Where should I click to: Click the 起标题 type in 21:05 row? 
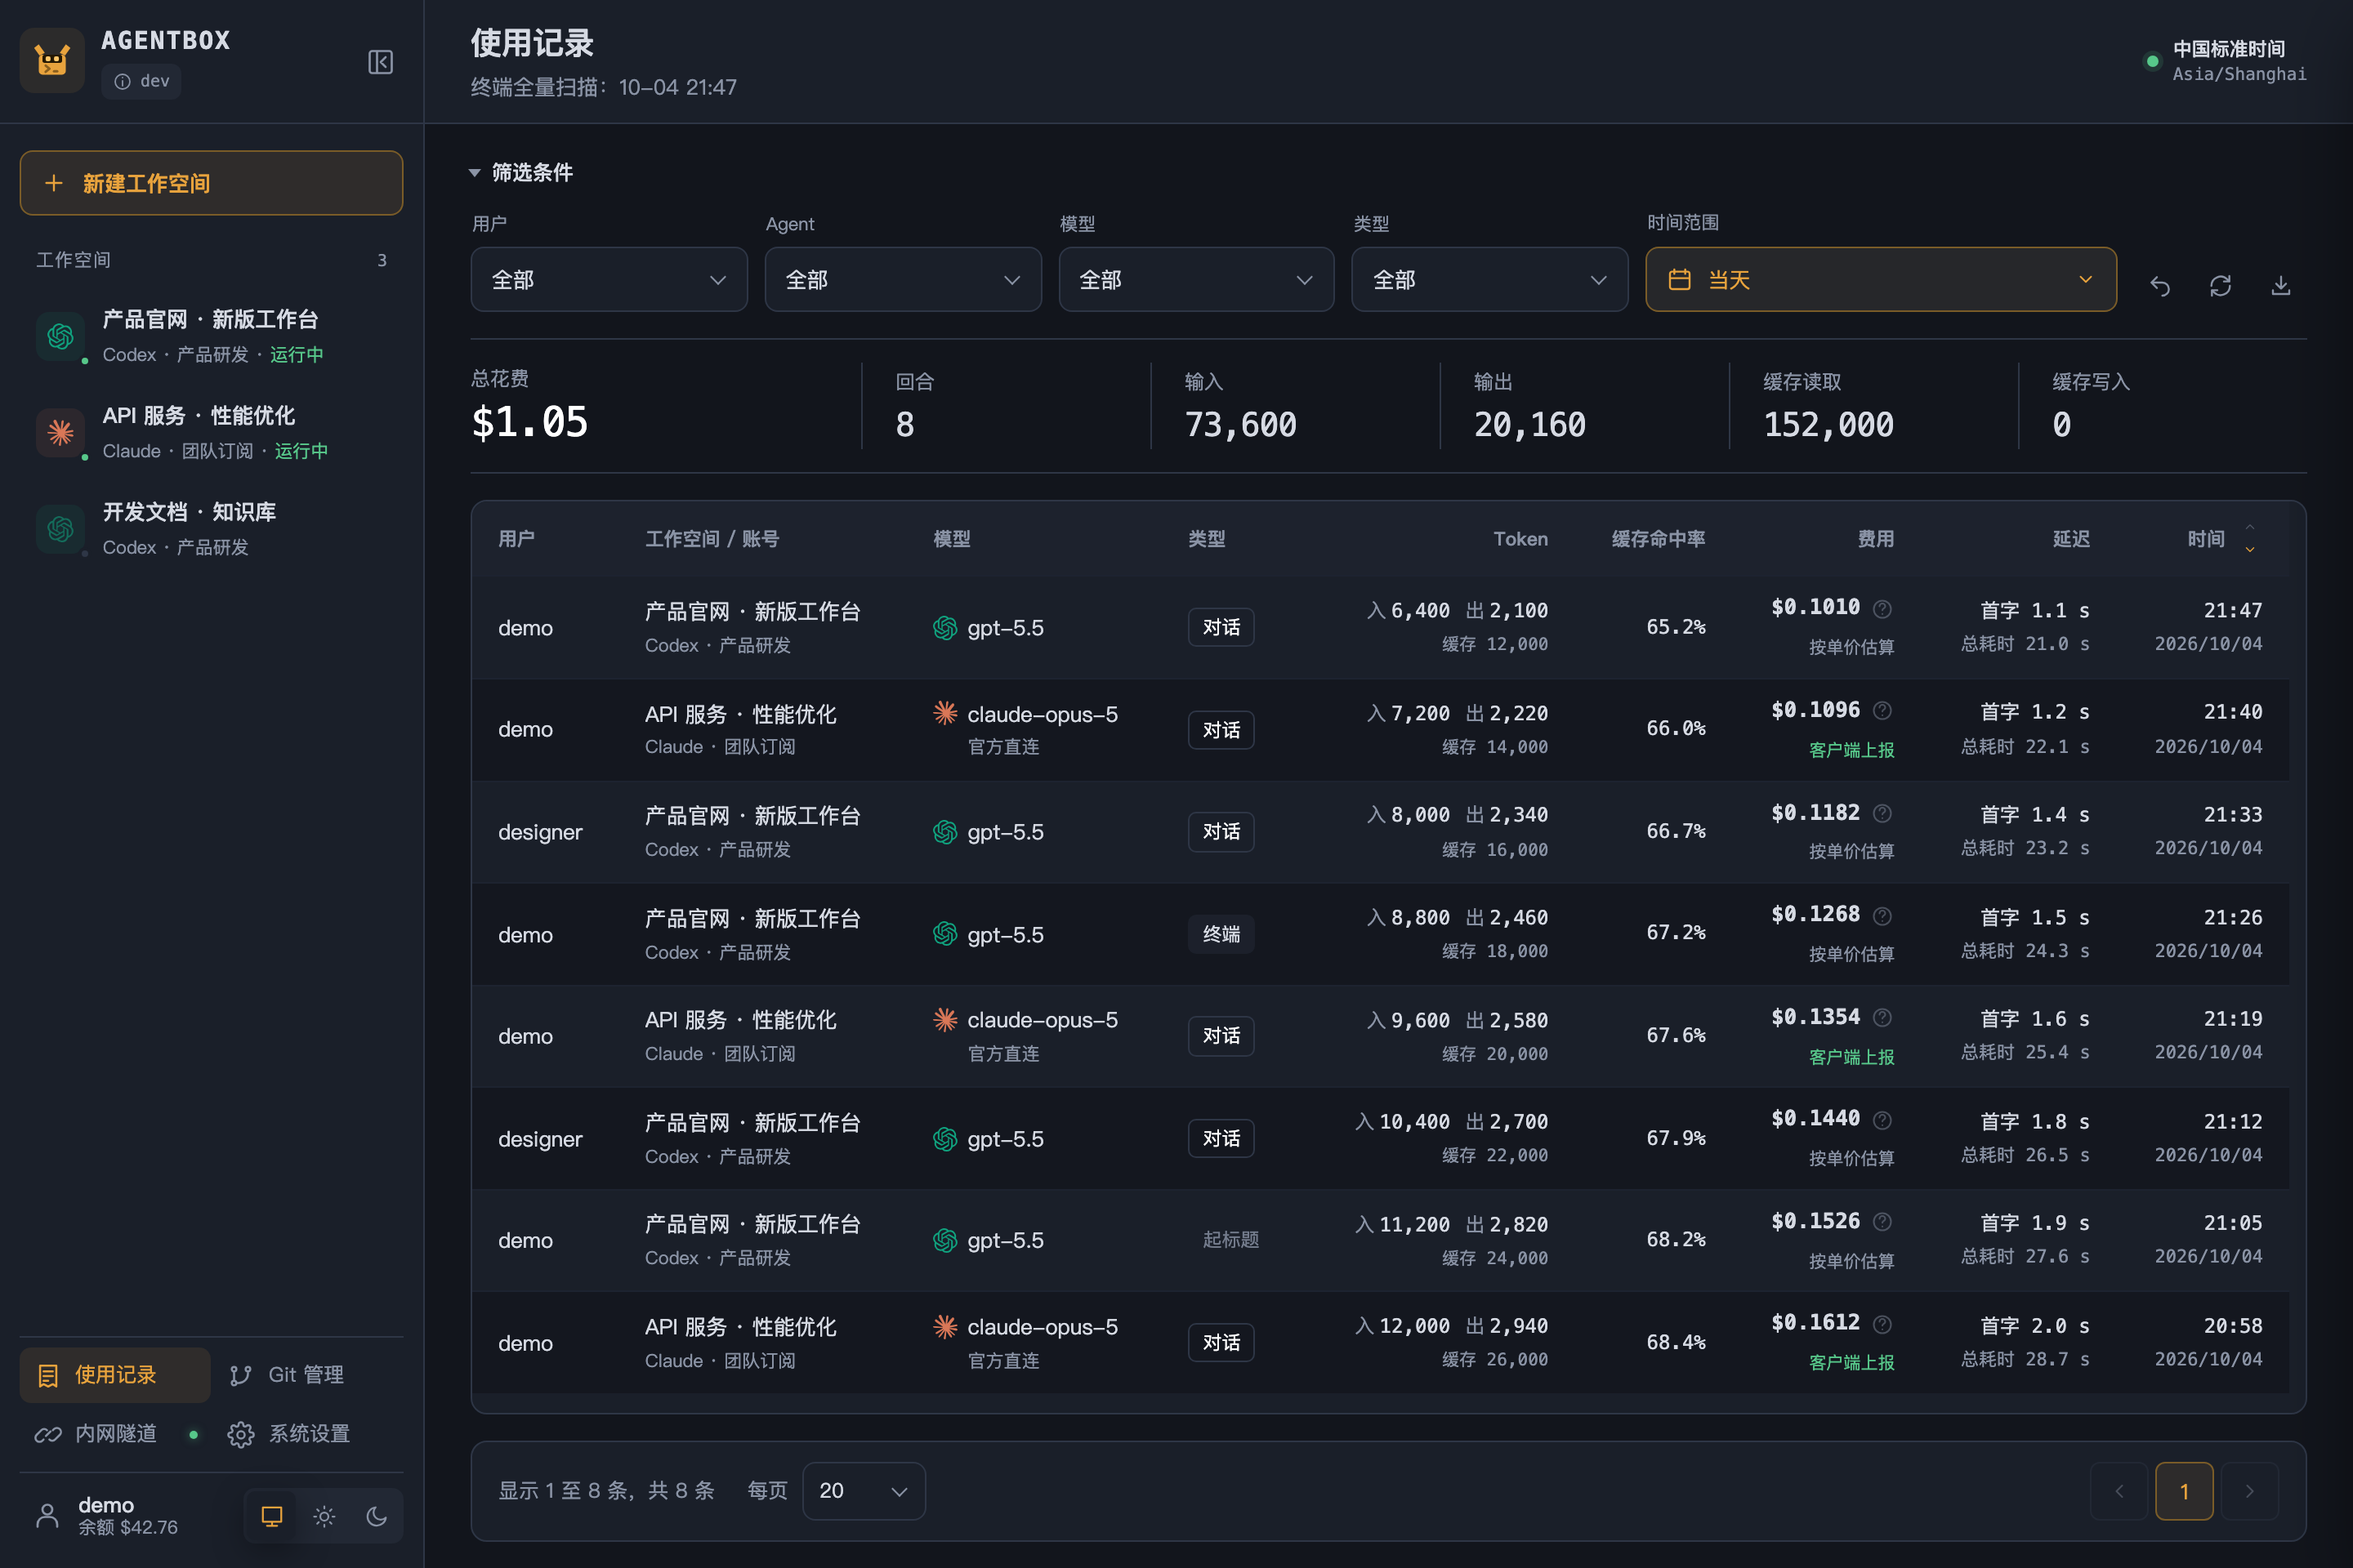(x=1230, y=1239)
